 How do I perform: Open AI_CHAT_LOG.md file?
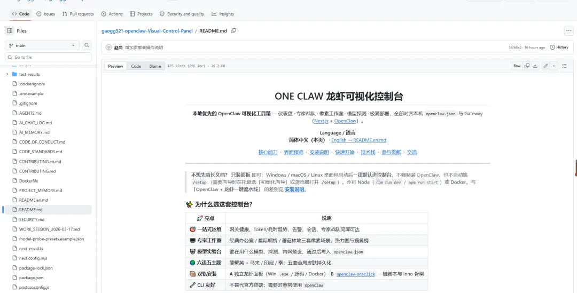[35, 123]
